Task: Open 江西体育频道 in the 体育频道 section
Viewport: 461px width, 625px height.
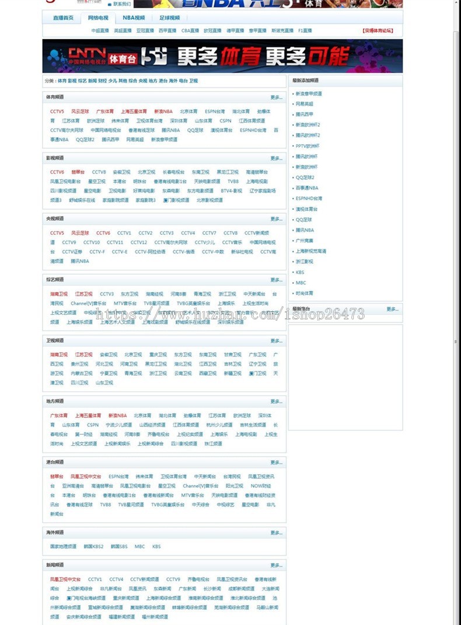Action: [252, 121]
